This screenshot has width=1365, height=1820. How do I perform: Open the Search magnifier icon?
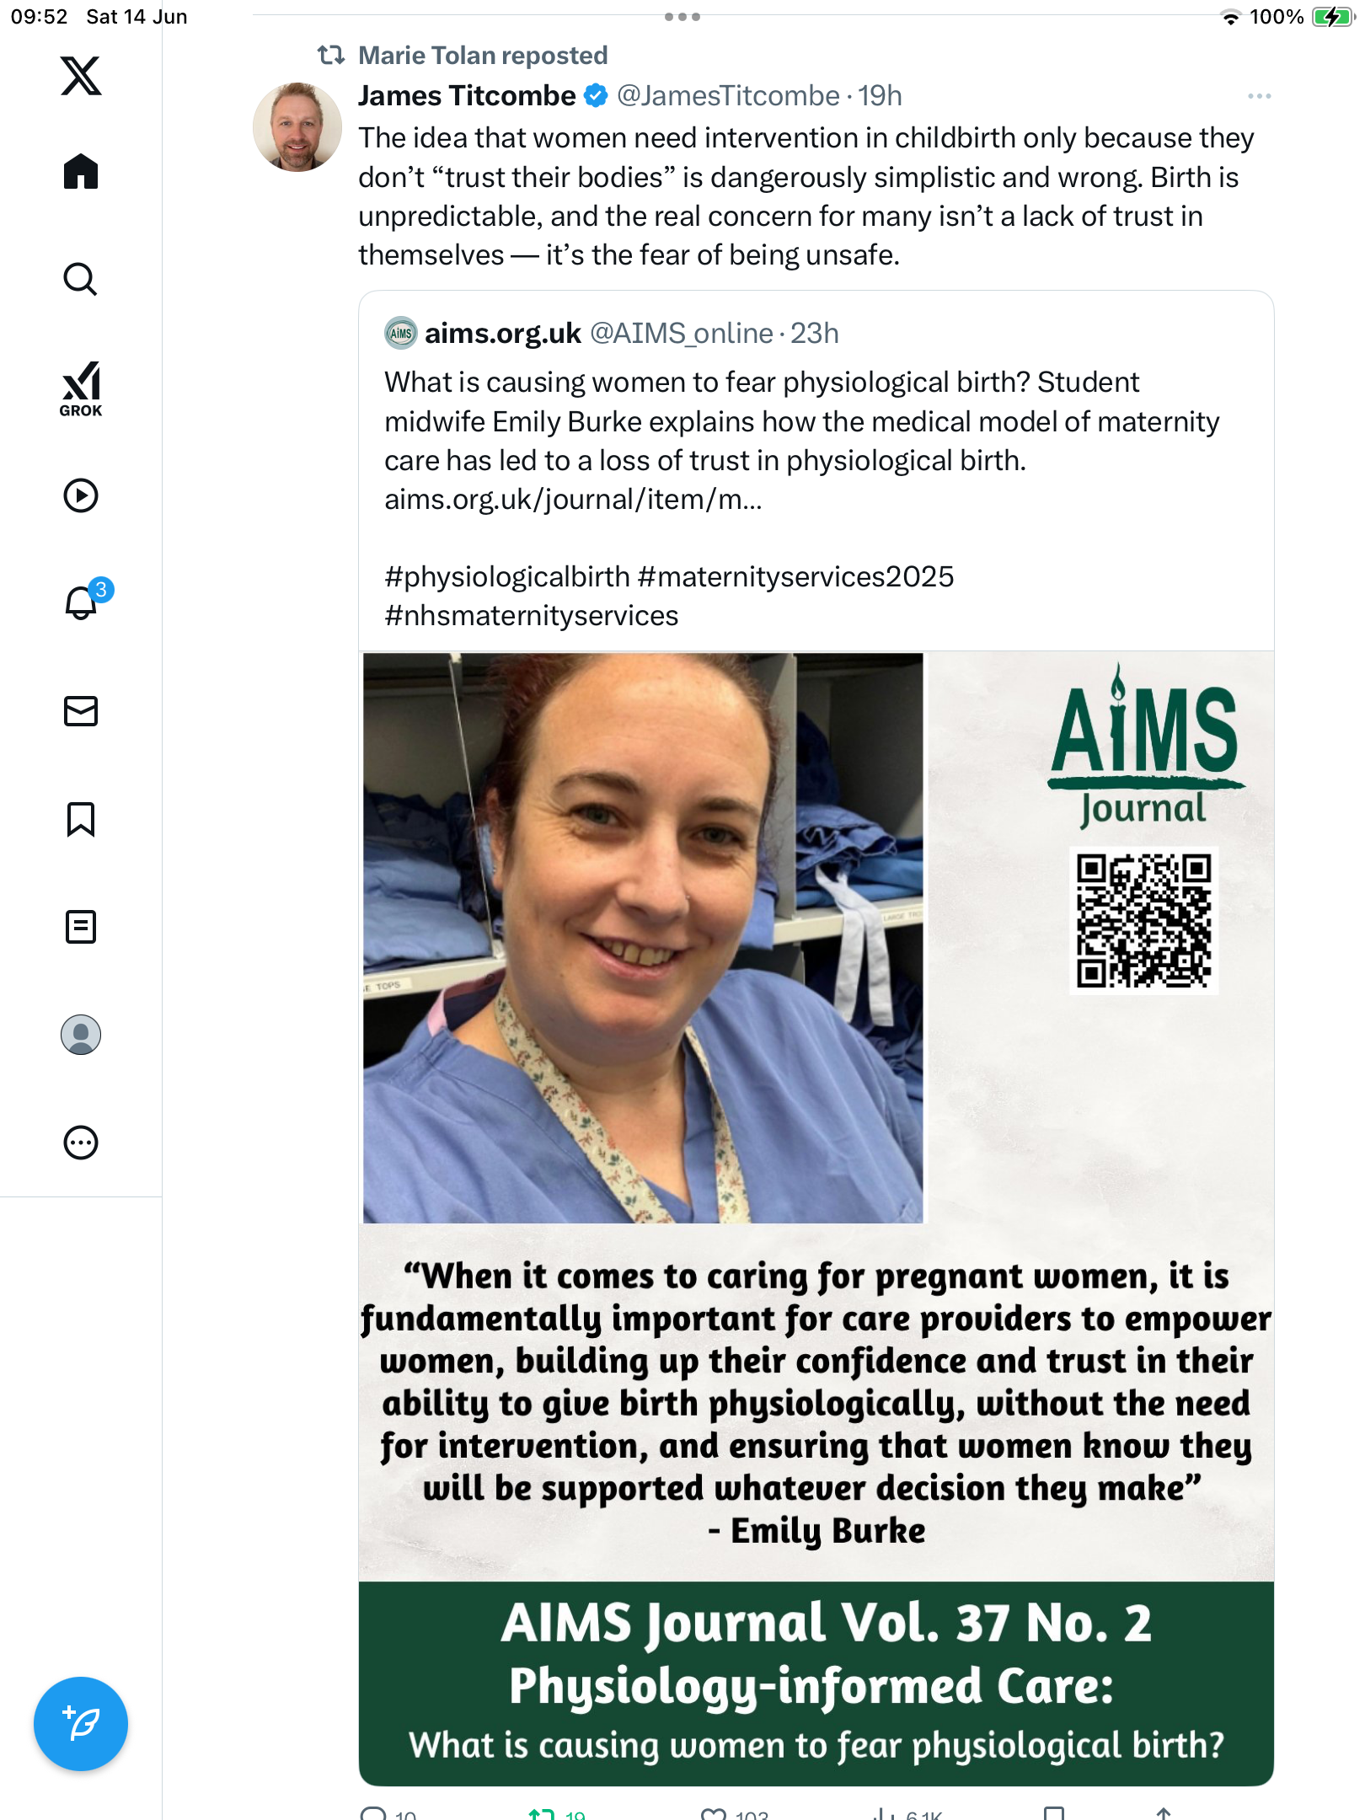81,279
